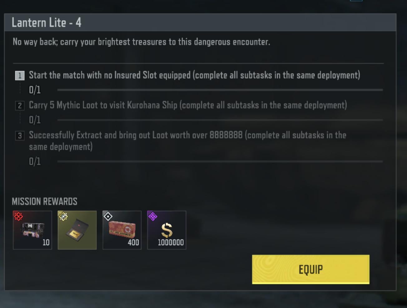The image size is (407, 308).
Task: Click the progress bar under subtask 3
Action: tap(220, 161)
